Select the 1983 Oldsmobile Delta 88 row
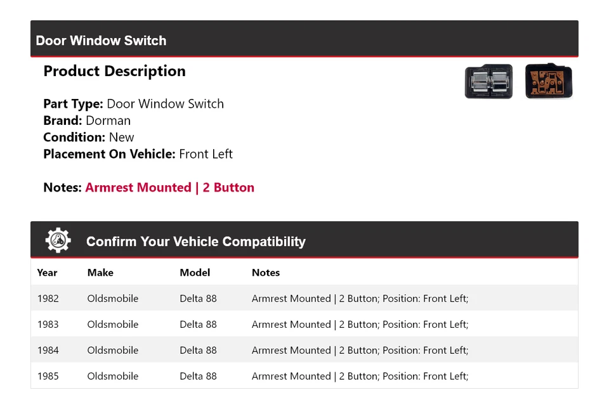Screen dimensions: 609x409 coord(304,324)
